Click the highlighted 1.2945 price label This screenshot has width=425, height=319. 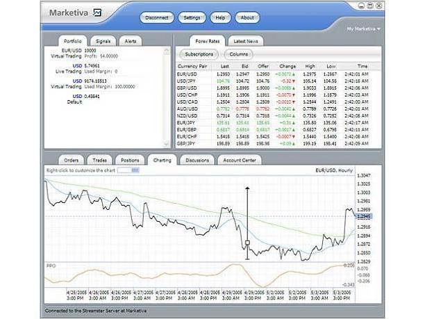click(364, 217)
